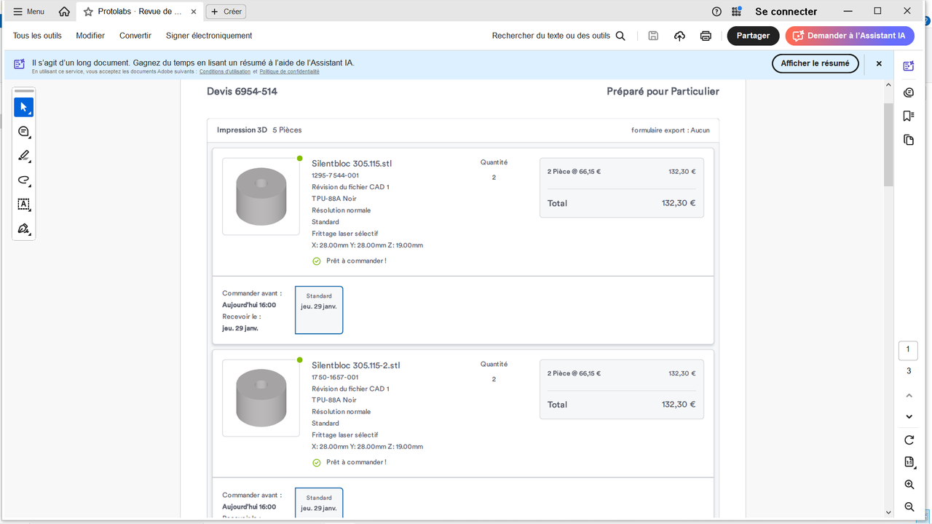The image size is (932, 524).
Task: Go to the next page arrow
Action: (909, 417)
